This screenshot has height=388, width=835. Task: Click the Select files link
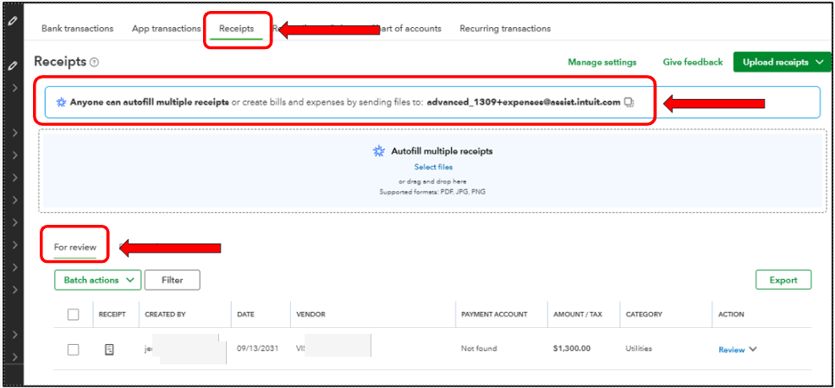tap(433, 167)
